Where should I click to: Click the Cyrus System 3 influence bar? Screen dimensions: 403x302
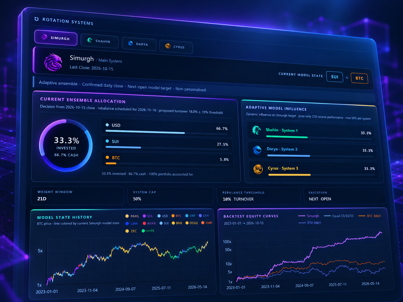tap(321, 175)
